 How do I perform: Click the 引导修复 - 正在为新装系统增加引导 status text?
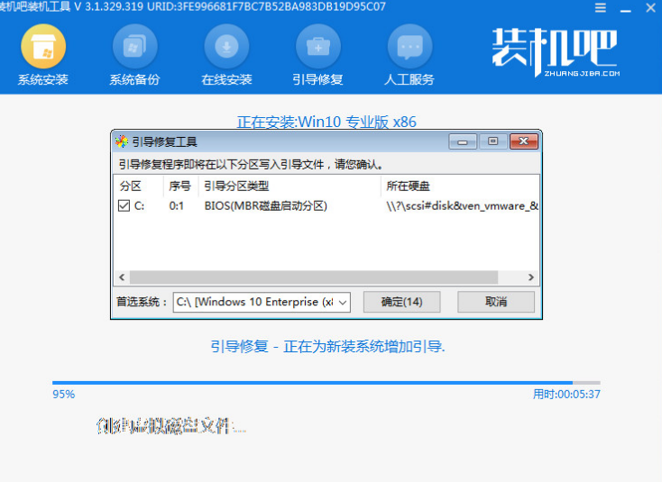coord(327,347)
